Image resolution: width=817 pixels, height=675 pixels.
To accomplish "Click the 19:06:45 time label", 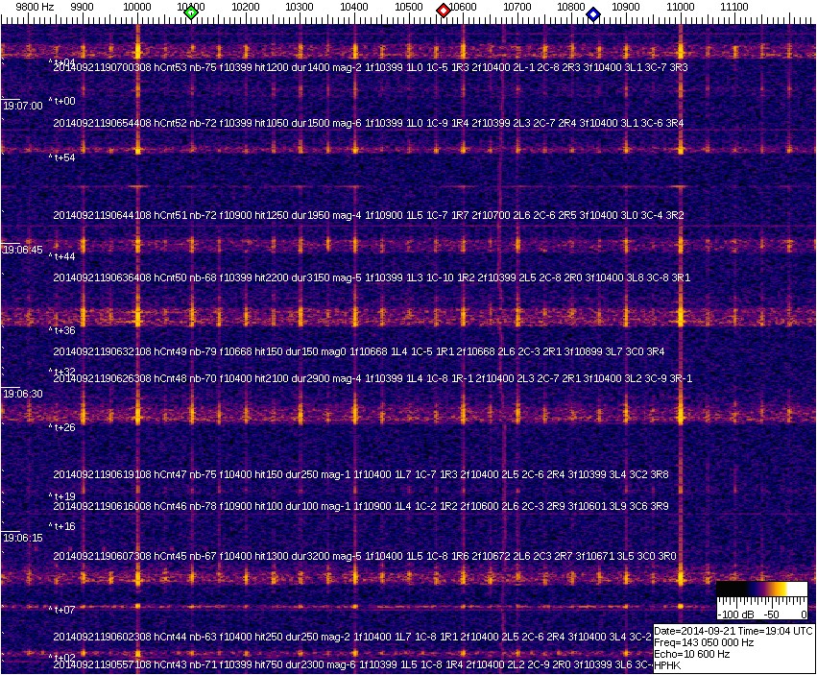I will tap(23, 250).
